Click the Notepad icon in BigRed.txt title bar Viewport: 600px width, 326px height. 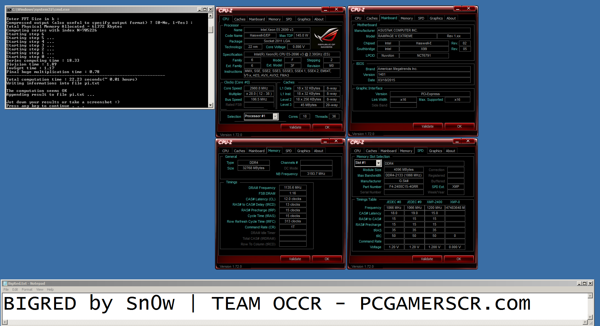(5, 283)
